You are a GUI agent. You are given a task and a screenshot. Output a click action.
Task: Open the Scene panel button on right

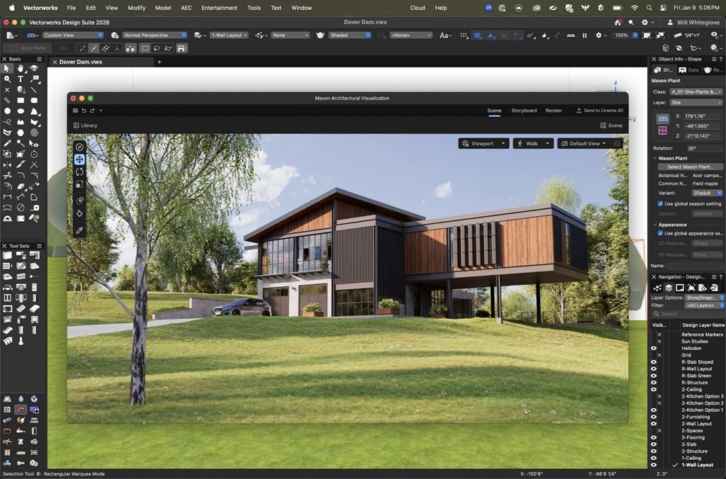(611, 125)
